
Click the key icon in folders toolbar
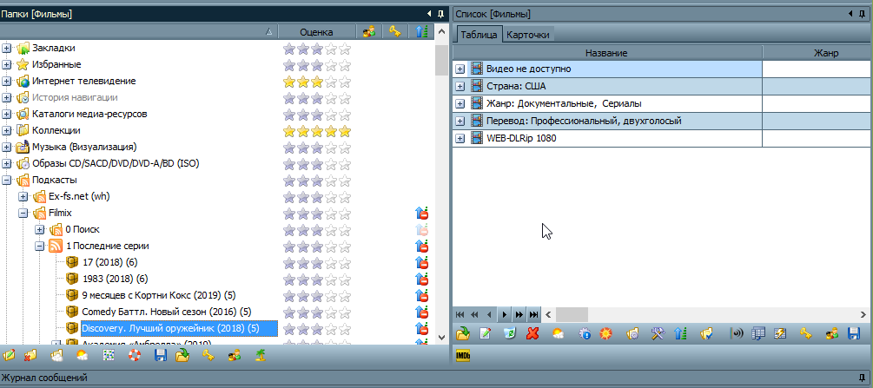[x=208, y=356]
